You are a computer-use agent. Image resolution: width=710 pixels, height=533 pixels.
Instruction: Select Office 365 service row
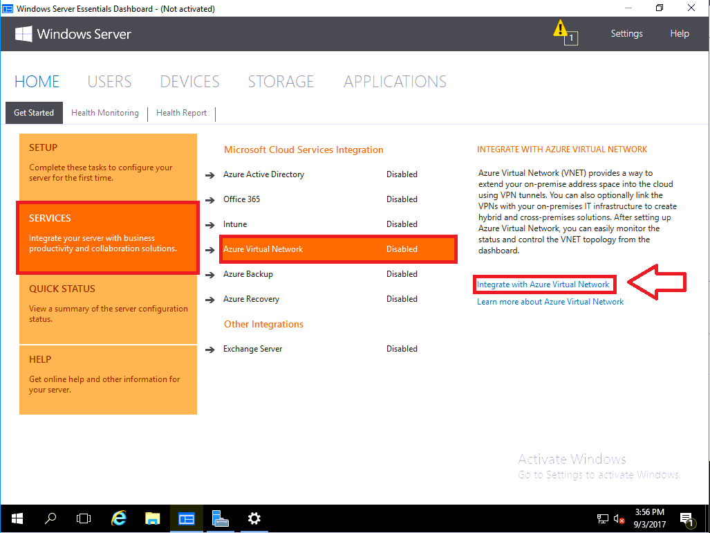point(338,199)
